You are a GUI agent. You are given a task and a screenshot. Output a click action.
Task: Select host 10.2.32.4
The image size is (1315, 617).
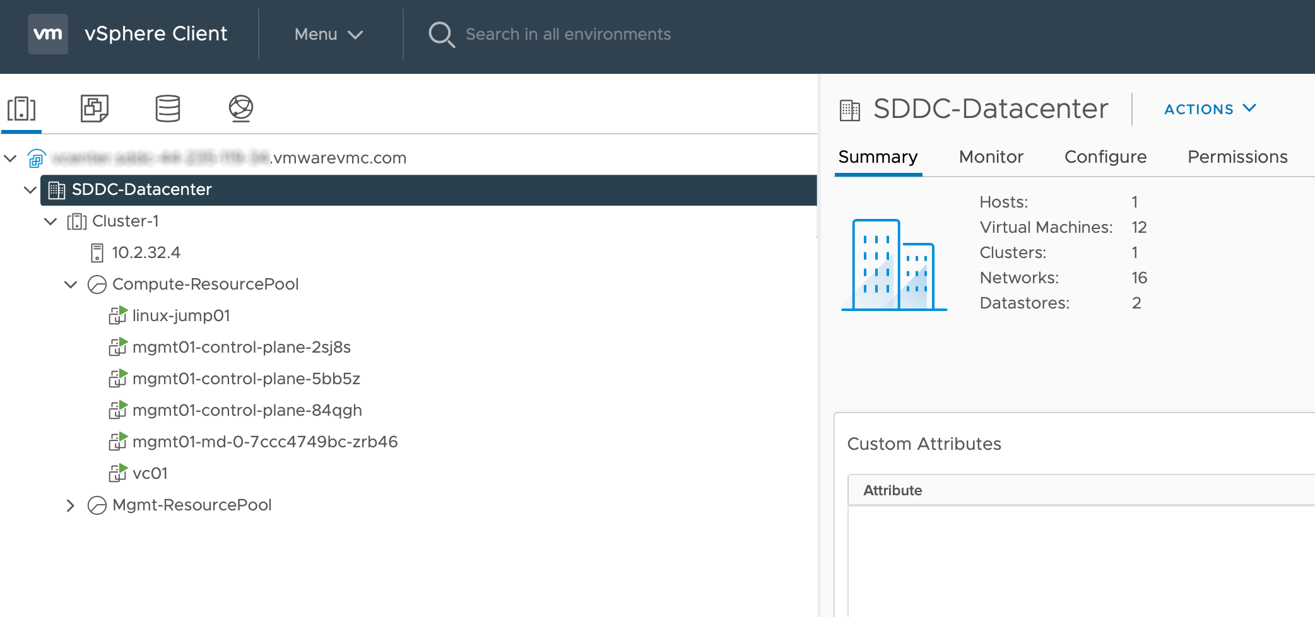pos(146,252)
